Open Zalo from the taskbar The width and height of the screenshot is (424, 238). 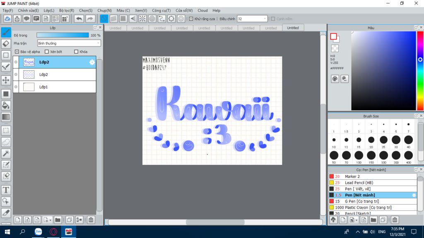pos(39,232)
